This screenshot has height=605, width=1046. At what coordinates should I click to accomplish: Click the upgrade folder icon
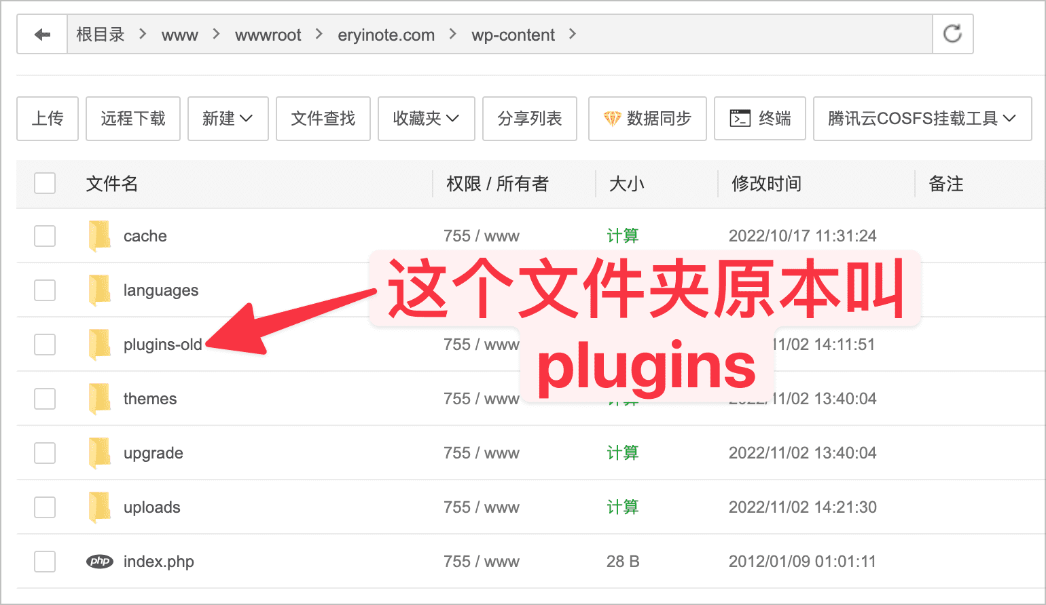(99, 453)
